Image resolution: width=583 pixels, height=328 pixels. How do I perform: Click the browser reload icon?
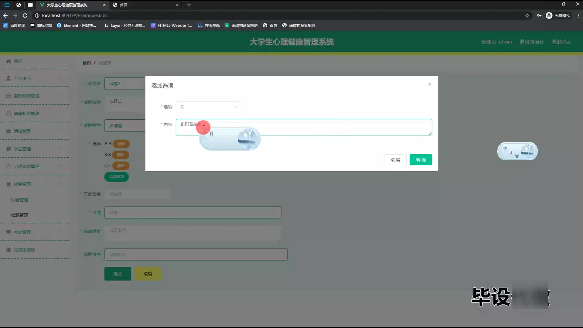coord(25,15)
